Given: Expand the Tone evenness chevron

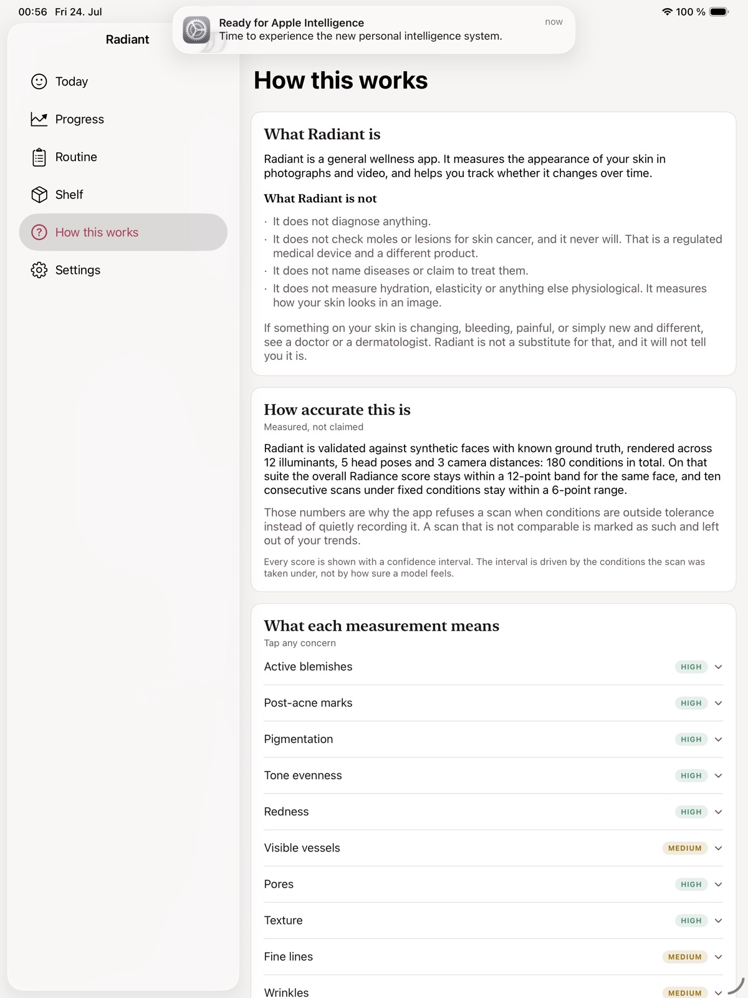Looking at the screenshot, I should pyautogui.click(x=719, y=775).
